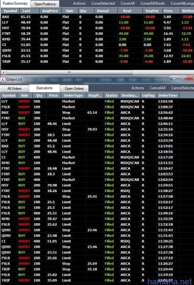This screenshot has height=285, width=194.
Task: Select FTNT short 400 order at 11:58:27
Action: [x=97, y=191]
